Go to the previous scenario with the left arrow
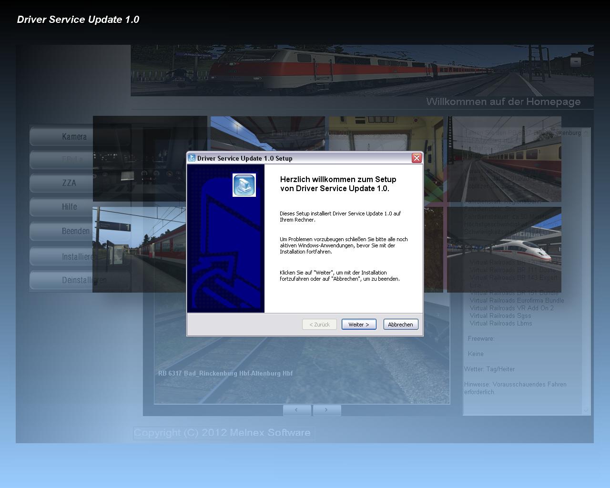The height and width of the screenshot is (488, 610). coord(297,410)
